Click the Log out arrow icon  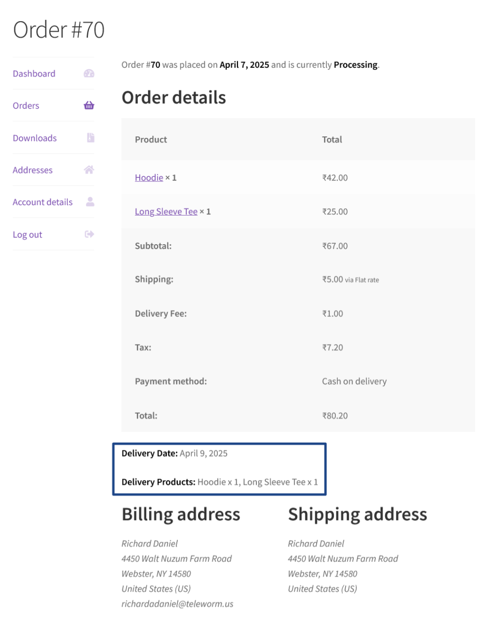point(89,234)
